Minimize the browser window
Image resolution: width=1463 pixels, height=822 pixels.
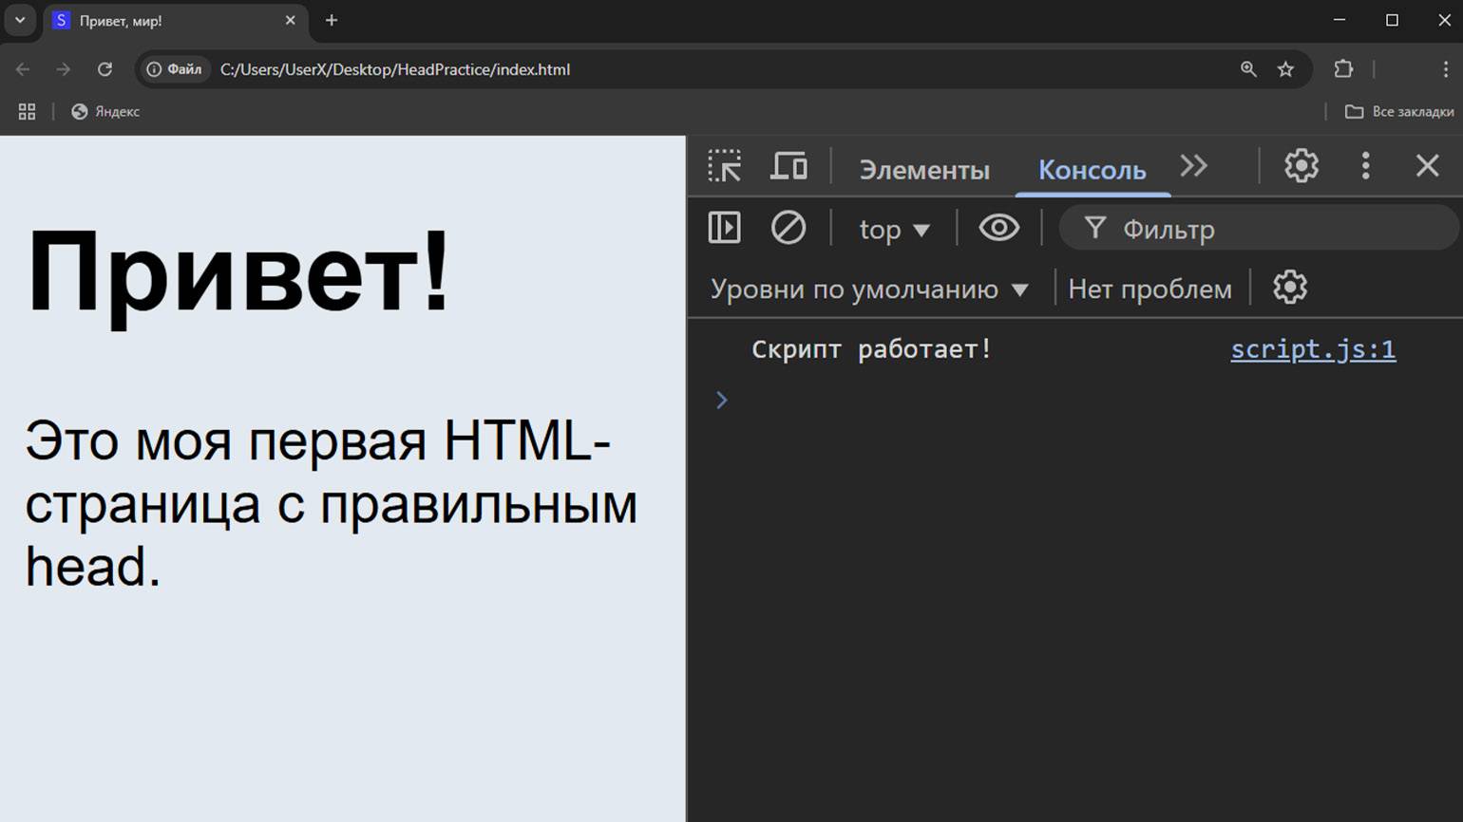click(1339, 20)
